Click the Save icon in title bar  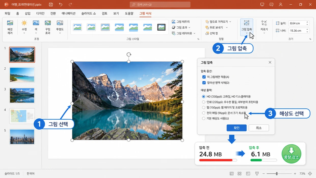click(51, 5)
